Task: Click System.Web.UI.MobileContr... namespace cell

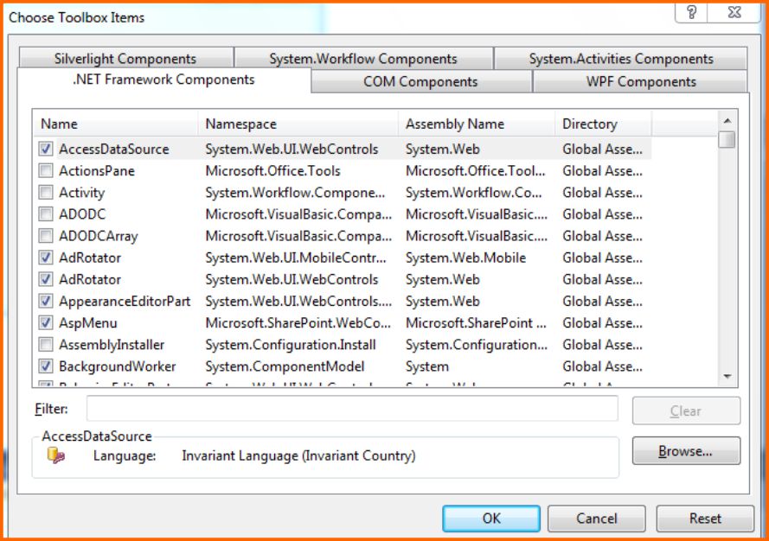Action: pos(296,258)
